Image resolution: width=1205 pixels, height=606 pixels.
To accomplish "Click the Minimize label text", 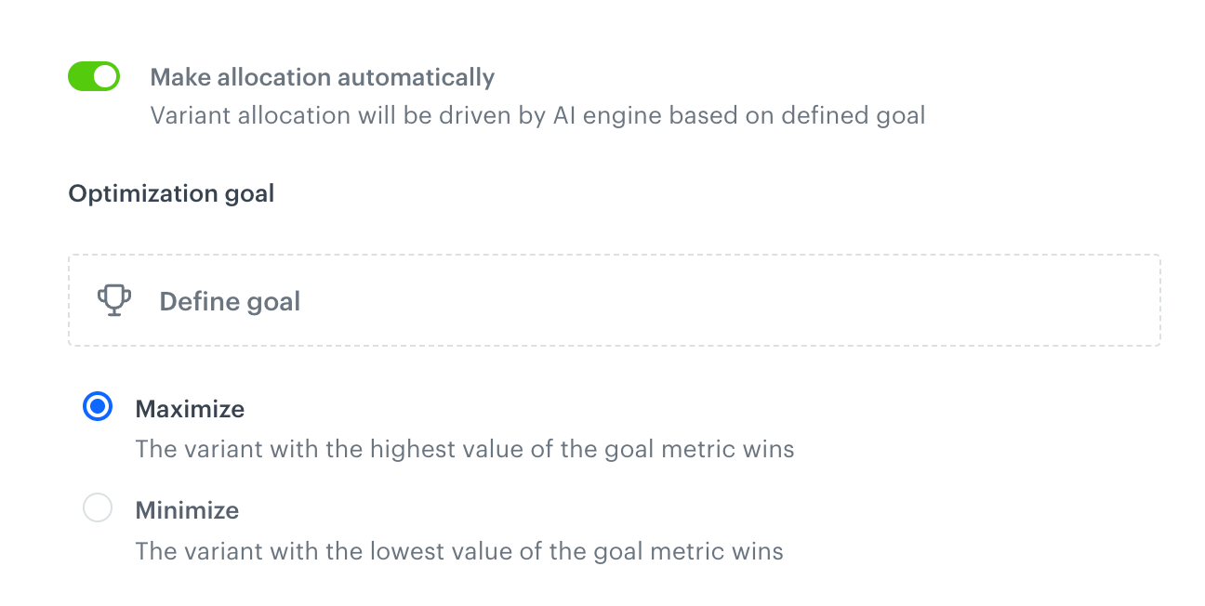I will pos(188,508).
